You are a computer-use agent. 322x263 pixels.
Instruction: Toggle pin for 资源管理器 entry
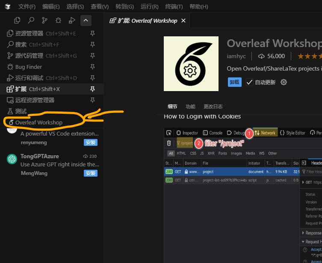[x=93, y=33]
